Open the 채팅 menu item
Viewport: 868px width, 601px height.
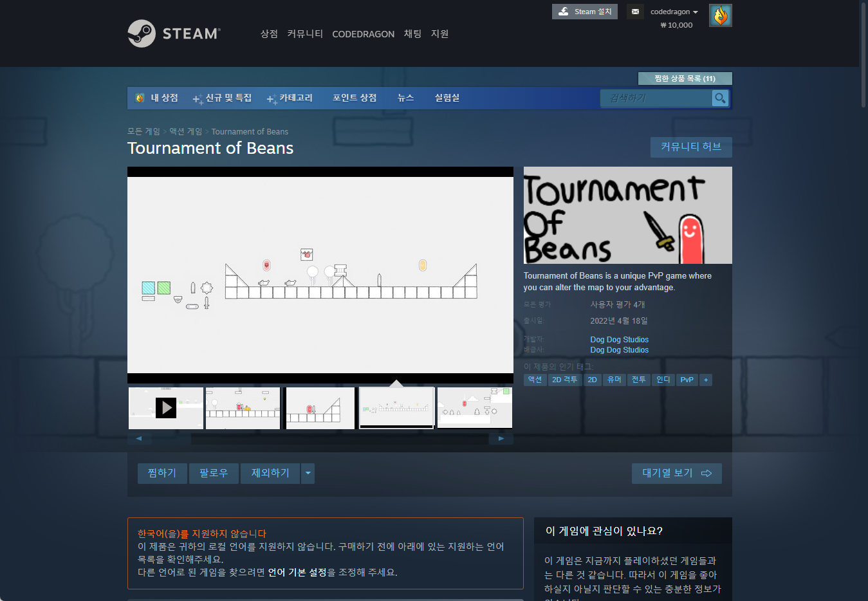pos(412,33)
